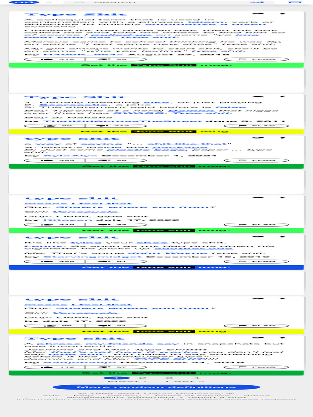The height and width of the screenshot is (417, 313).
Task: Share H4V0K_904x's definition on Twitter
Action: 258,13
